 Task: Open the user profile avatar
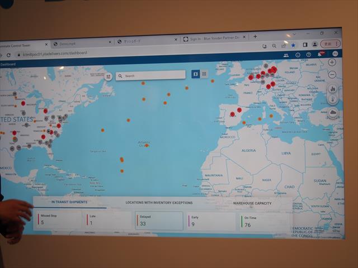click(335, 54)
